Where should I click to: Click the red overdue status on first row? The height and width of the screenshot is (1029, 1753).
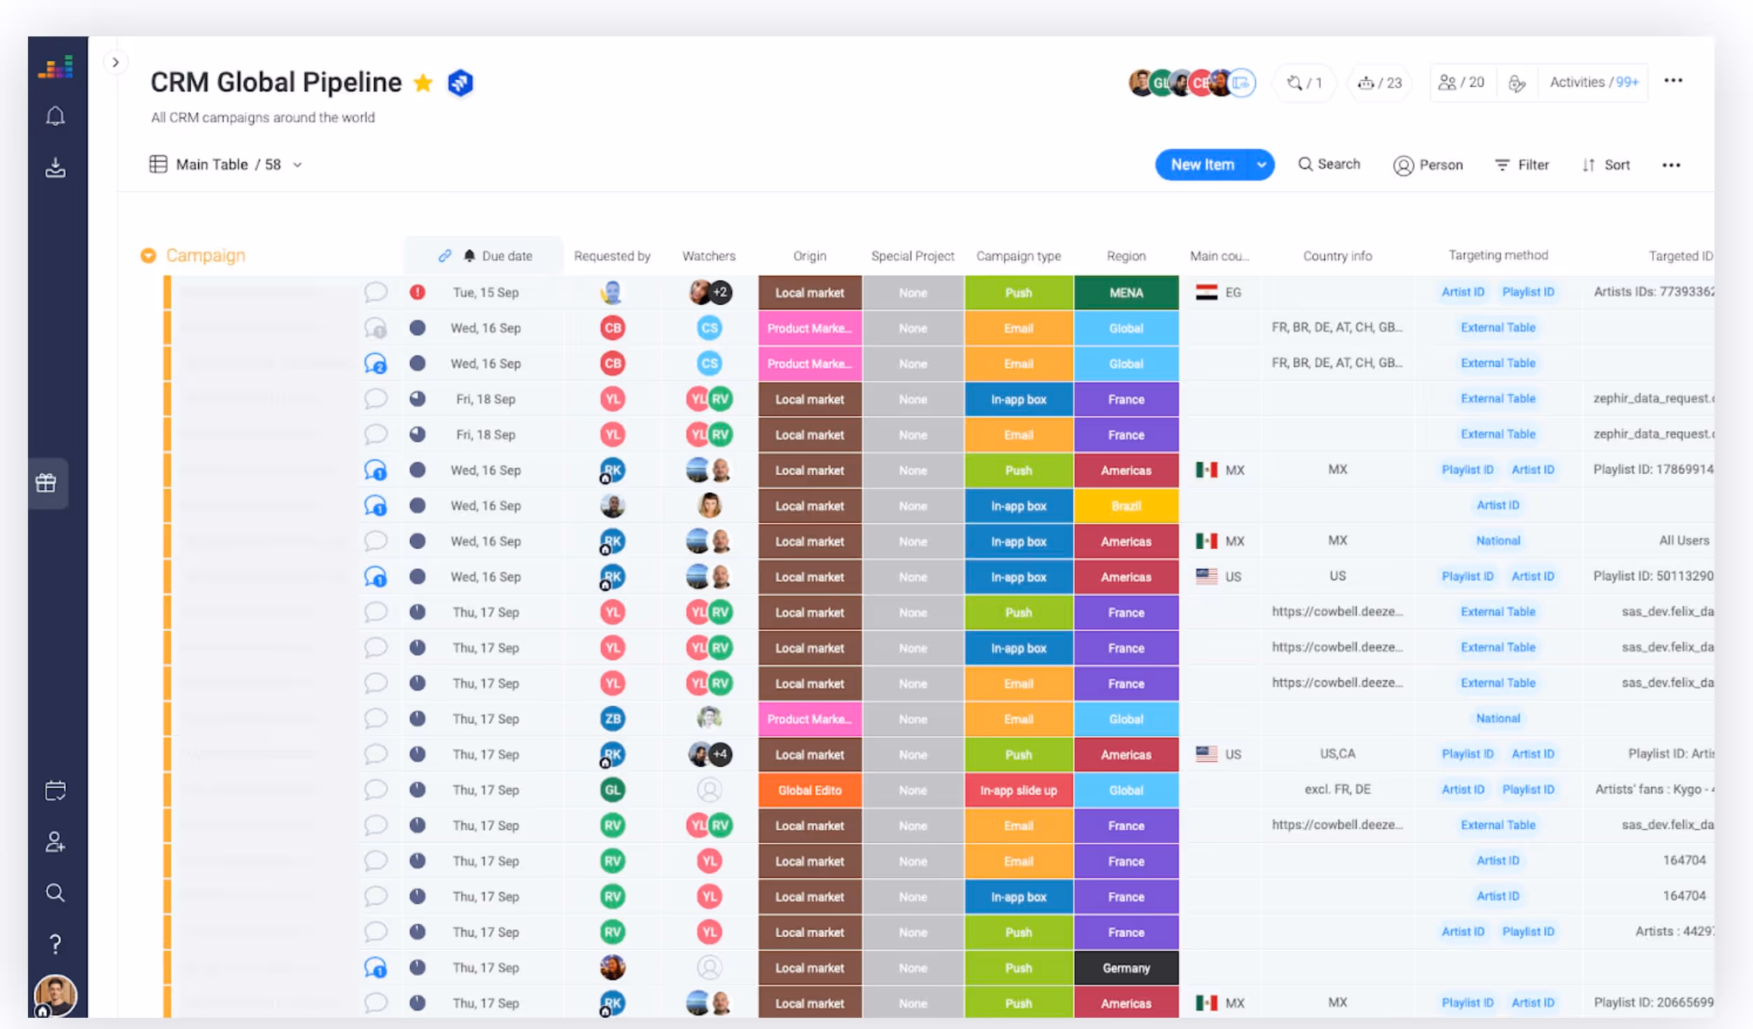[x=417, y=292]
